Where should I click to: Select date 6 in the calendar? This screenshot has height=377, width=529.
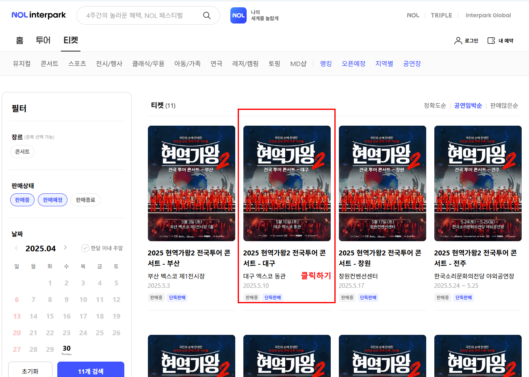coord(17,300)
